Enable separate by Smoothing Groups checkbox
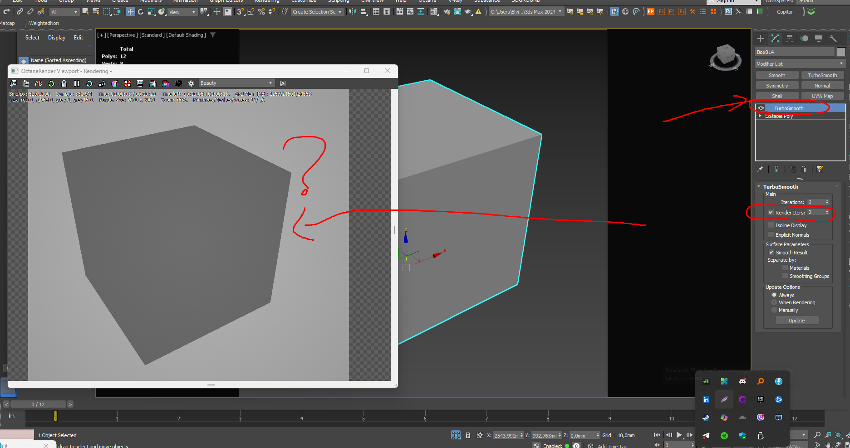The height and width of the screenshot is (448, 850). coord(785,276)
